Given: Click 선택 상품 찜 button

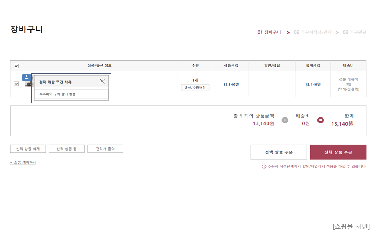Looking at the screenshot, I should [x=66, y=149].
